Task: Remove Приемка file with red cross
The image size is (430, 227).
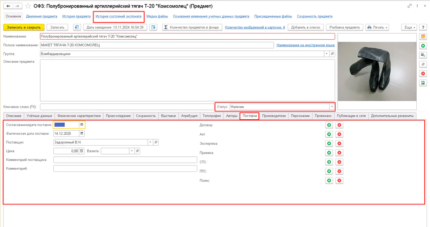Action: 339,153
